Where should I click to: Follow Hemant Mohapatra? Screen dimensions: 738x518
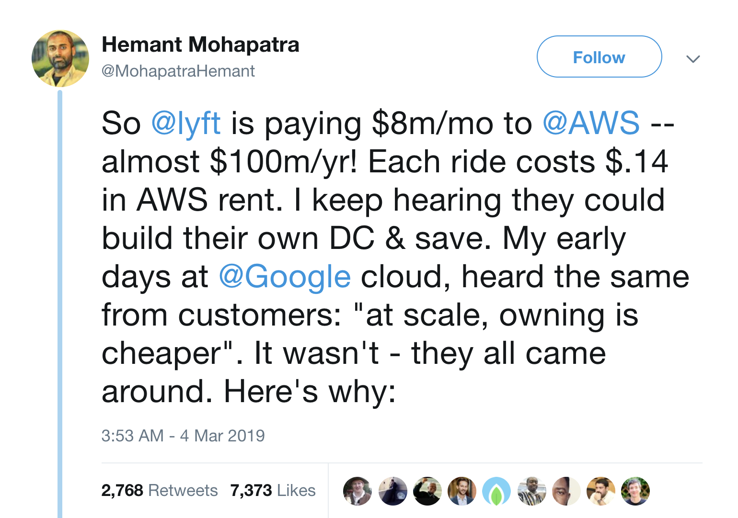click(x=599, y=56)
